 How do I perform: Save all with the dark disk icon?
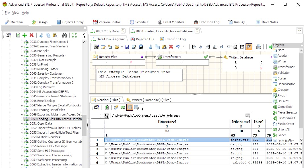click(141, 47)
